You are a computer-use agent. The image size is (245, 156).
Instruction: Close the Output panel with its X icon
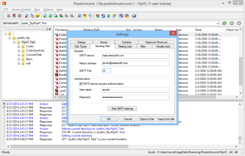tap(4, 104)
